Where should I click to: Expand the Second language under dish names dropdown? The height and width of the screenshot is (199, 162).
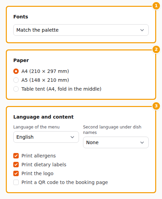point(116,142)
